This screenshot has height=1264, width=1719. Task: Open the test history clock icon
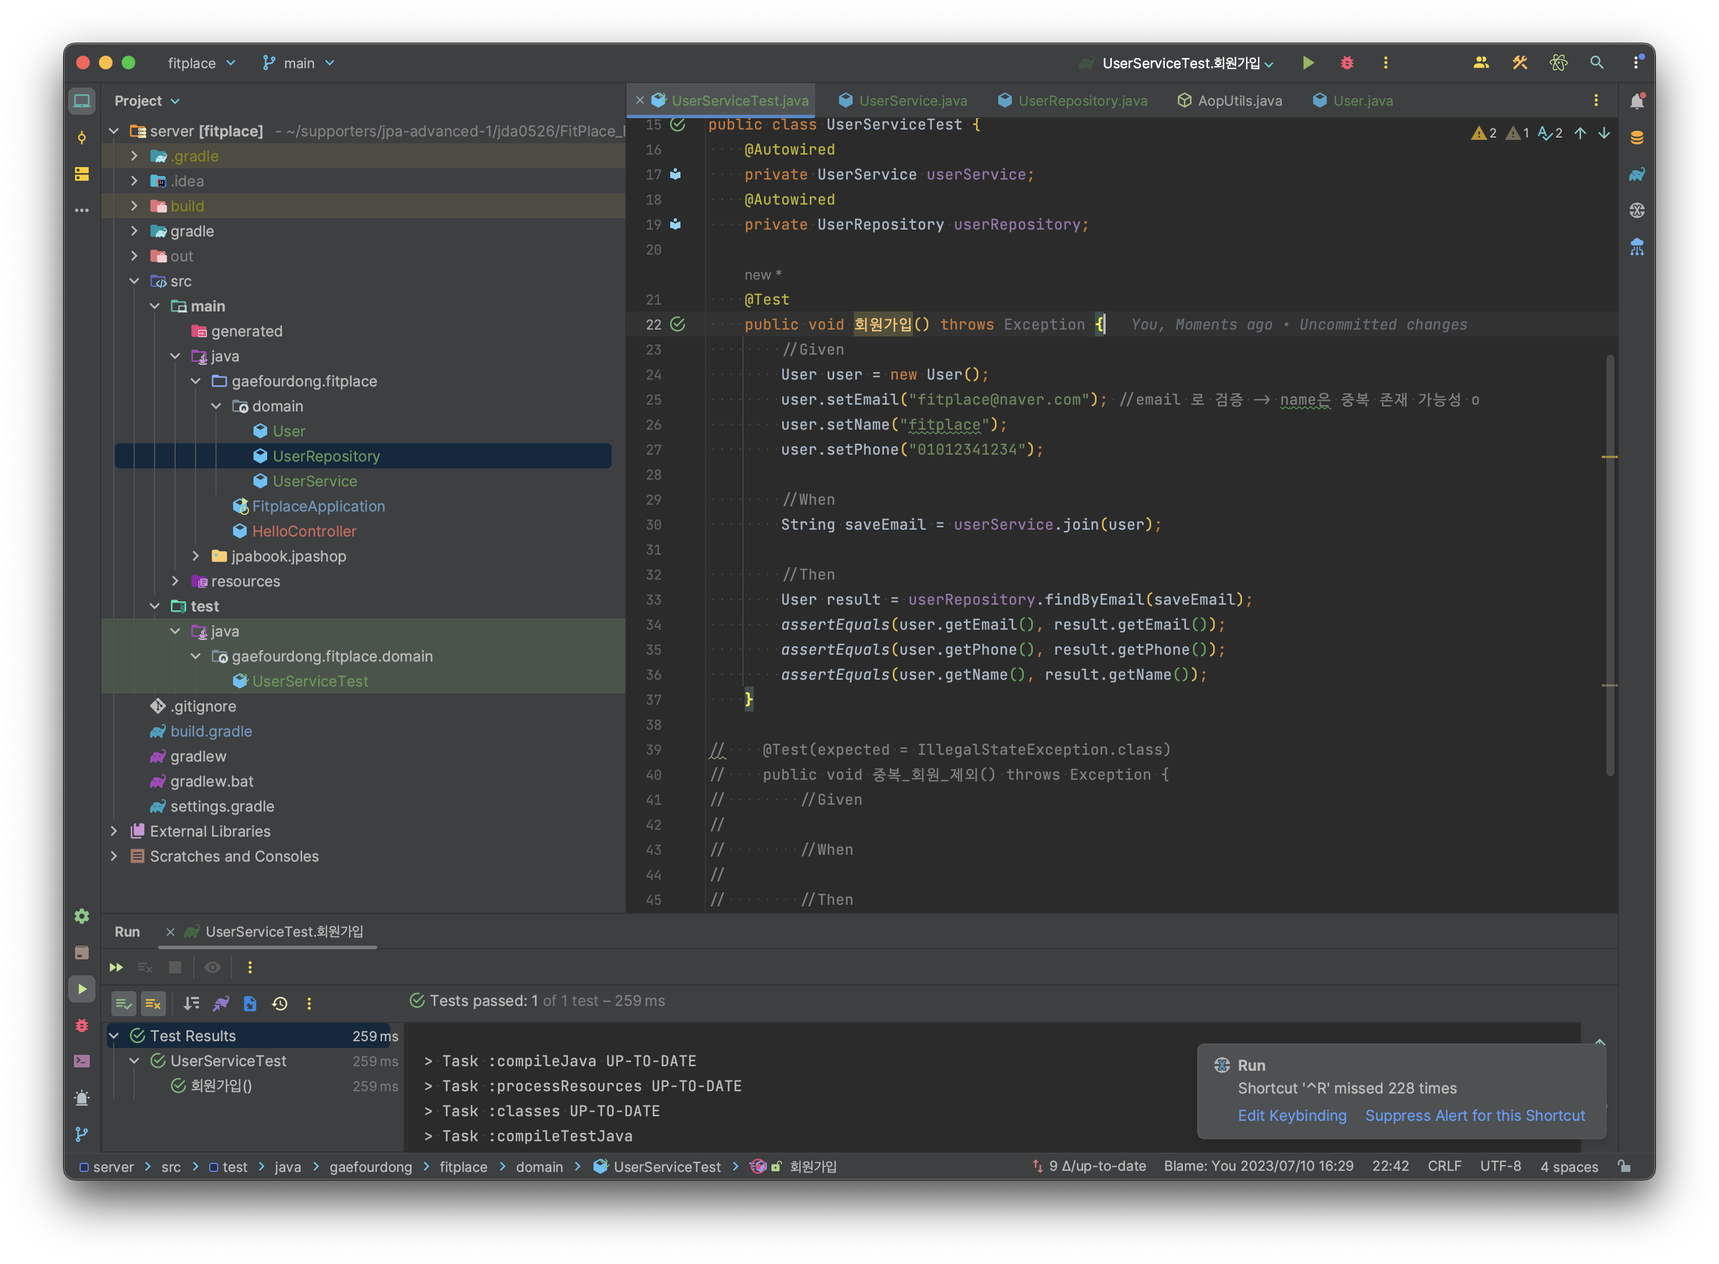pos(280,1004)
